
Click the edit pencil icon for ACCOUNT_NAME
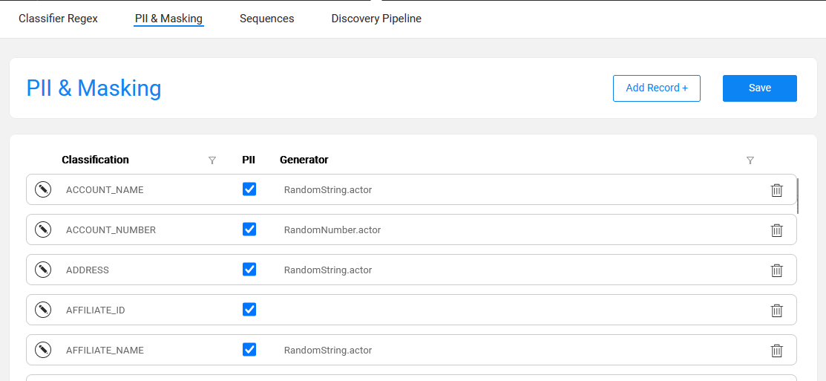tap(43, 189)
